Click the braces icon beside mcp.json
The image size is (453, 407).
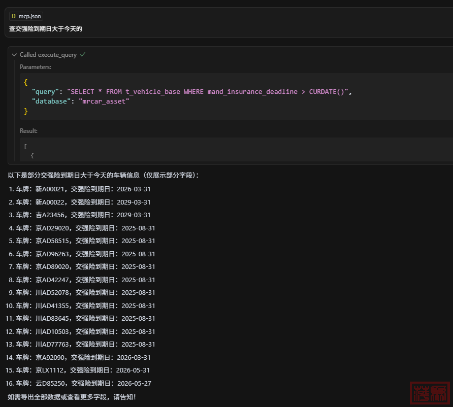(x=14, y=16)
